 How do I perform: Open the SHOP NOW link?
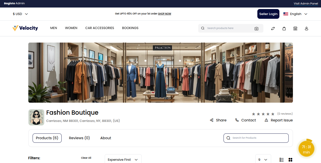pos(164,14)
